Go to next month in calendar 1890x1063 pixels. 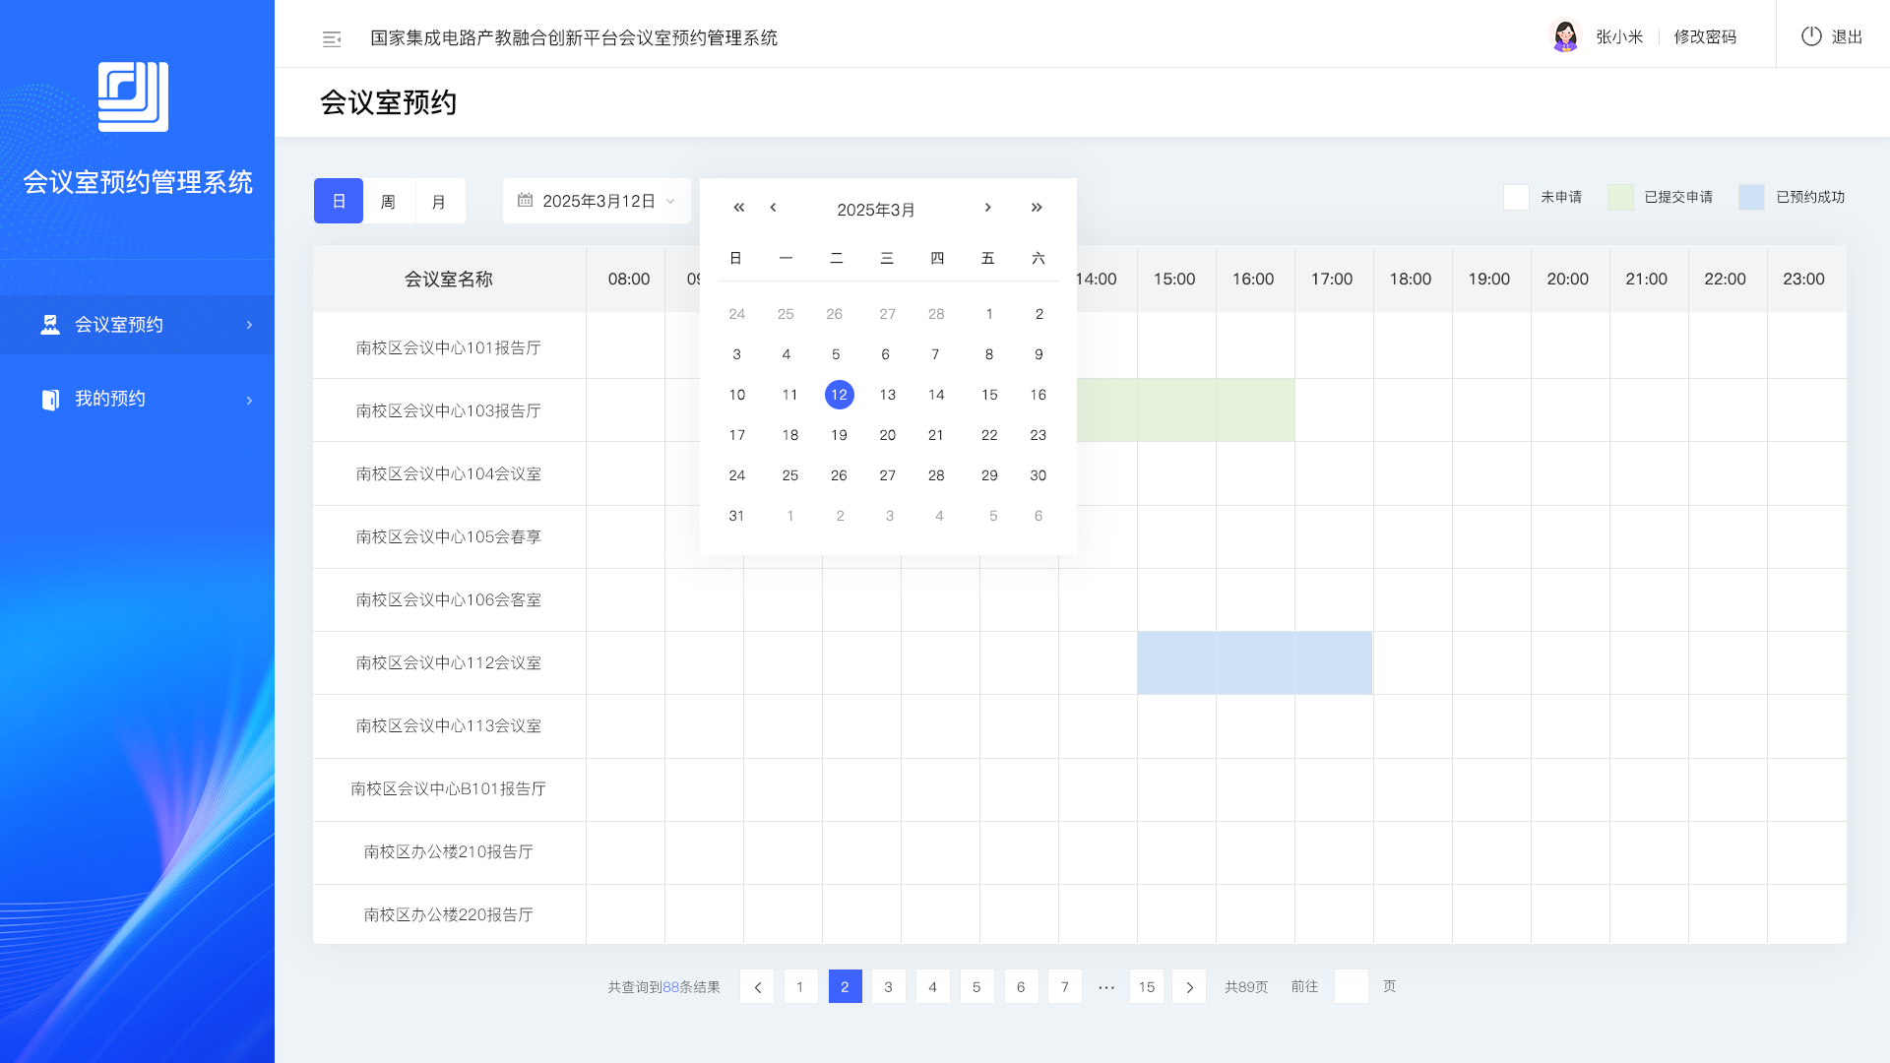tap(987, 208)
